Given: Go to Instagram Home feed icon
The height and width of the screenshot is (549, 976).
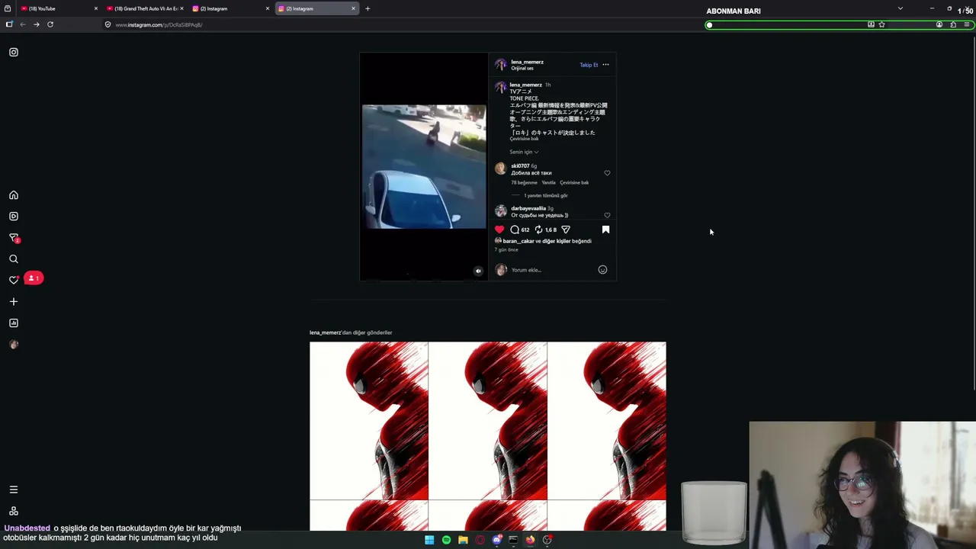Looking at the screenshot, I should pos(14,195).
